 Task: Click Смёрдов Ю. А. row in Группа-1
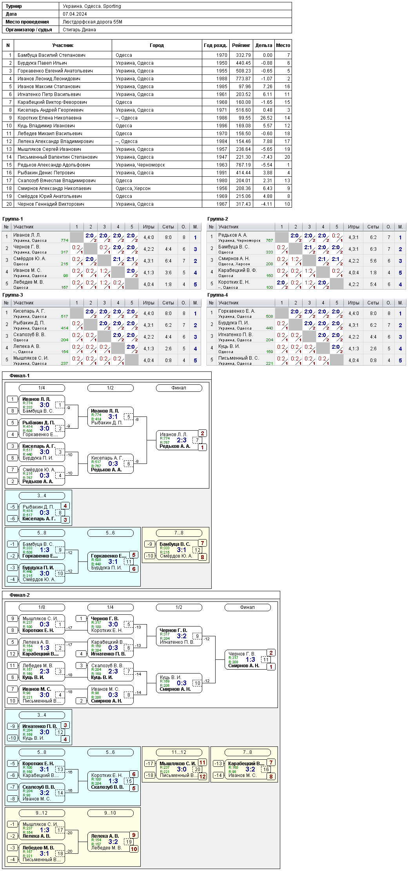[x=102, y=261]
